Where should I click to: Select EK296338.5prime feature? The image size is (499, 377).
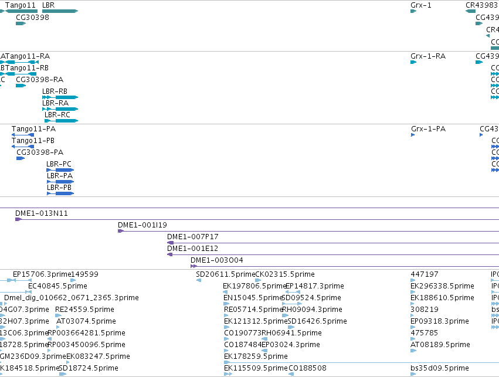[x=413, y=292]
